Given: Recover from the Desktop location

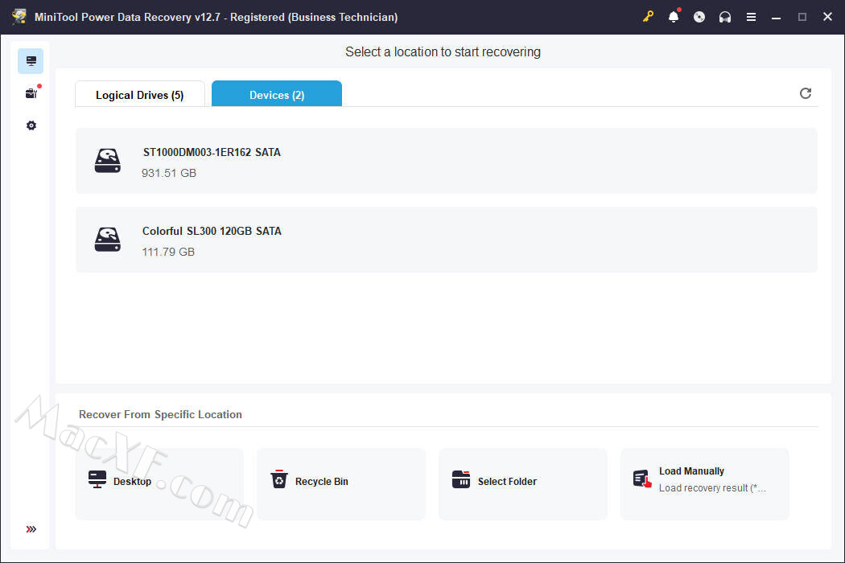Looking at the screenshot, I should [159, 483].
